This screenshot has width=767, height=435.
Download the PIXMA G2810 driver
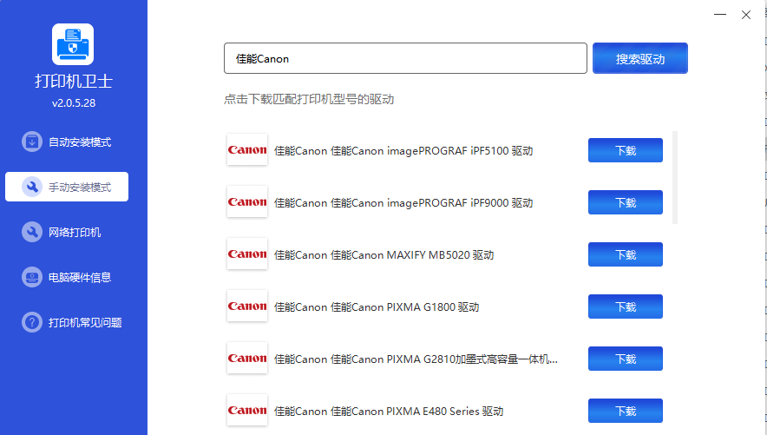pos(625,359)
